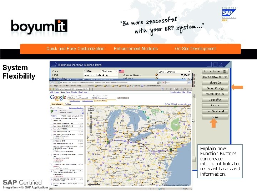Click the Business Partner Master Data title icon

tap(54, 64)
